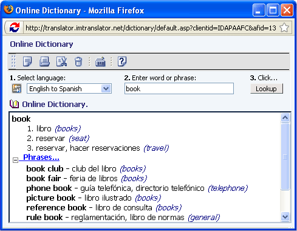
Task: Click the toolbar drag handle grip
Action: click(13, 61)
